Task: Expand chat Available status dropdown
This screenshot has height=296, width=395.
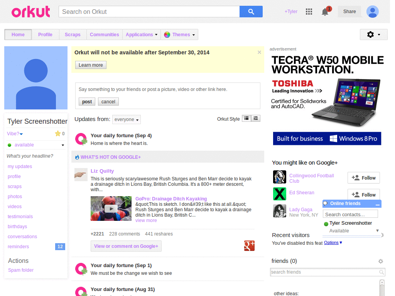Action: click(377, 230)
